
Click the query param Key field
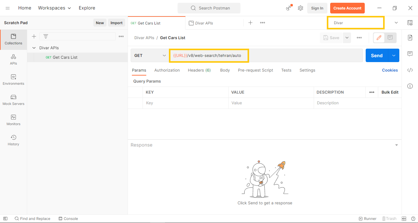click(185, 103)
